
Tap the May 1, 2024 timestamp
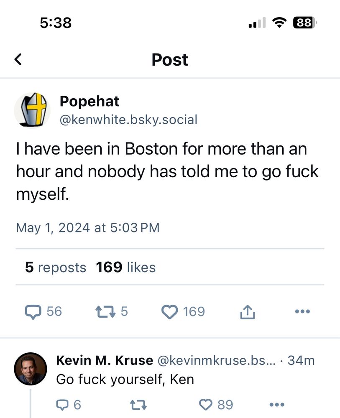88,228
